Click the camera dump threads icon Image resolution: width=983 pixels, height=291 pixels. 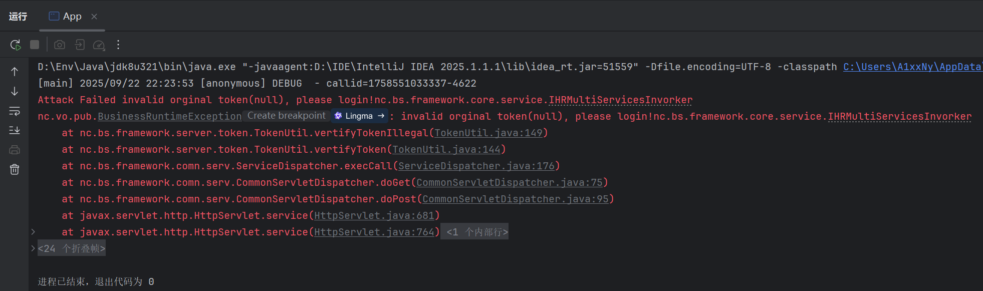tap(60, 45)
